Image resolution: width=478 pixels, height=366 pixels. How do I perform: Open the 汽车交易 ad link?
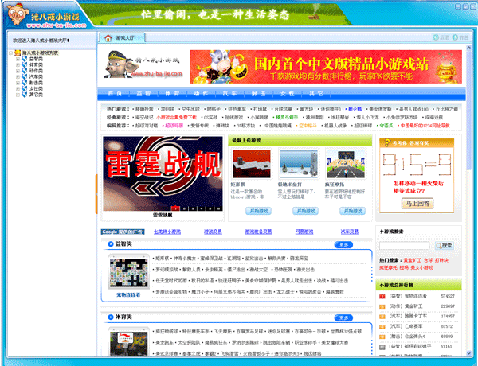(x=350, y=232)
